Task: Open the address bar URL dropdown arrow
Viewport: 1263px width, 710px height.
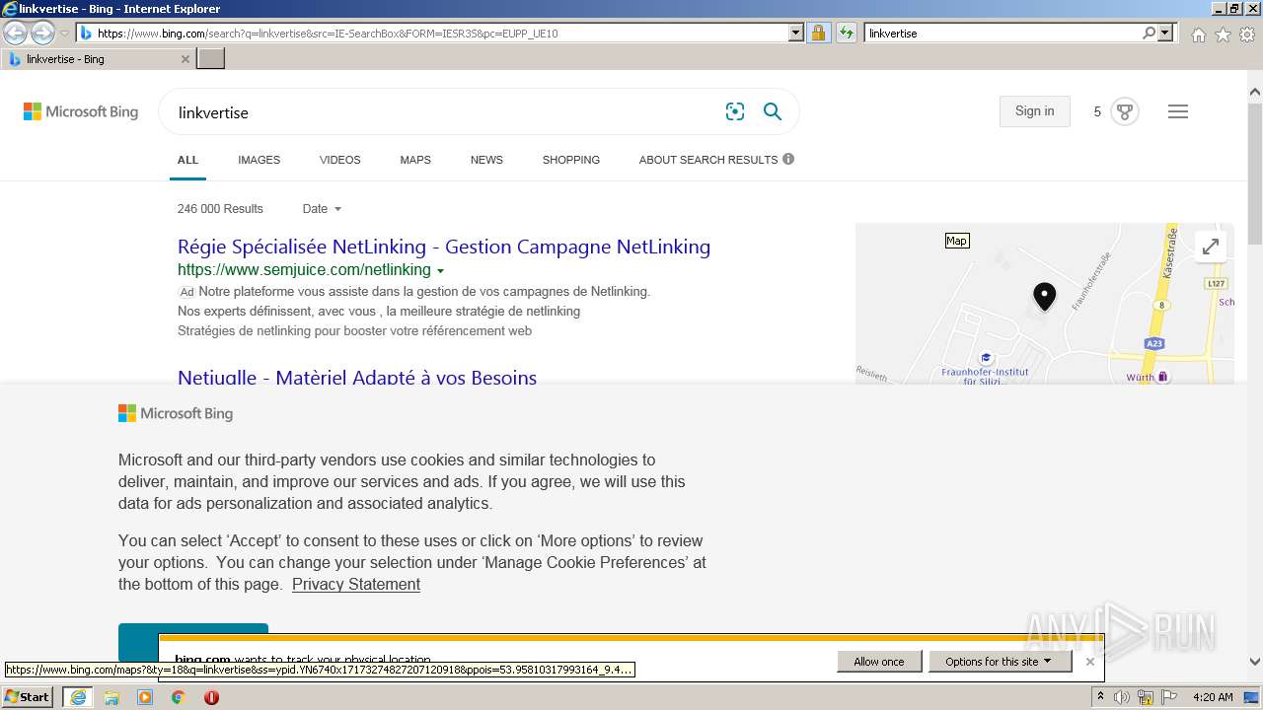Action: click(796, 33)
